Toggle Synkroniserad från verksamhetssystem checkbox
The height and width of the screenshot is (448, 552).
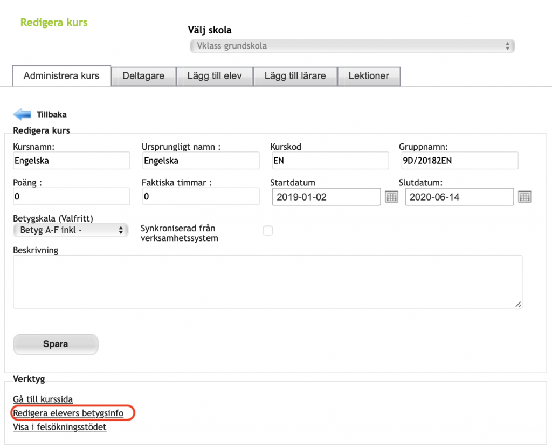point(268,231)
